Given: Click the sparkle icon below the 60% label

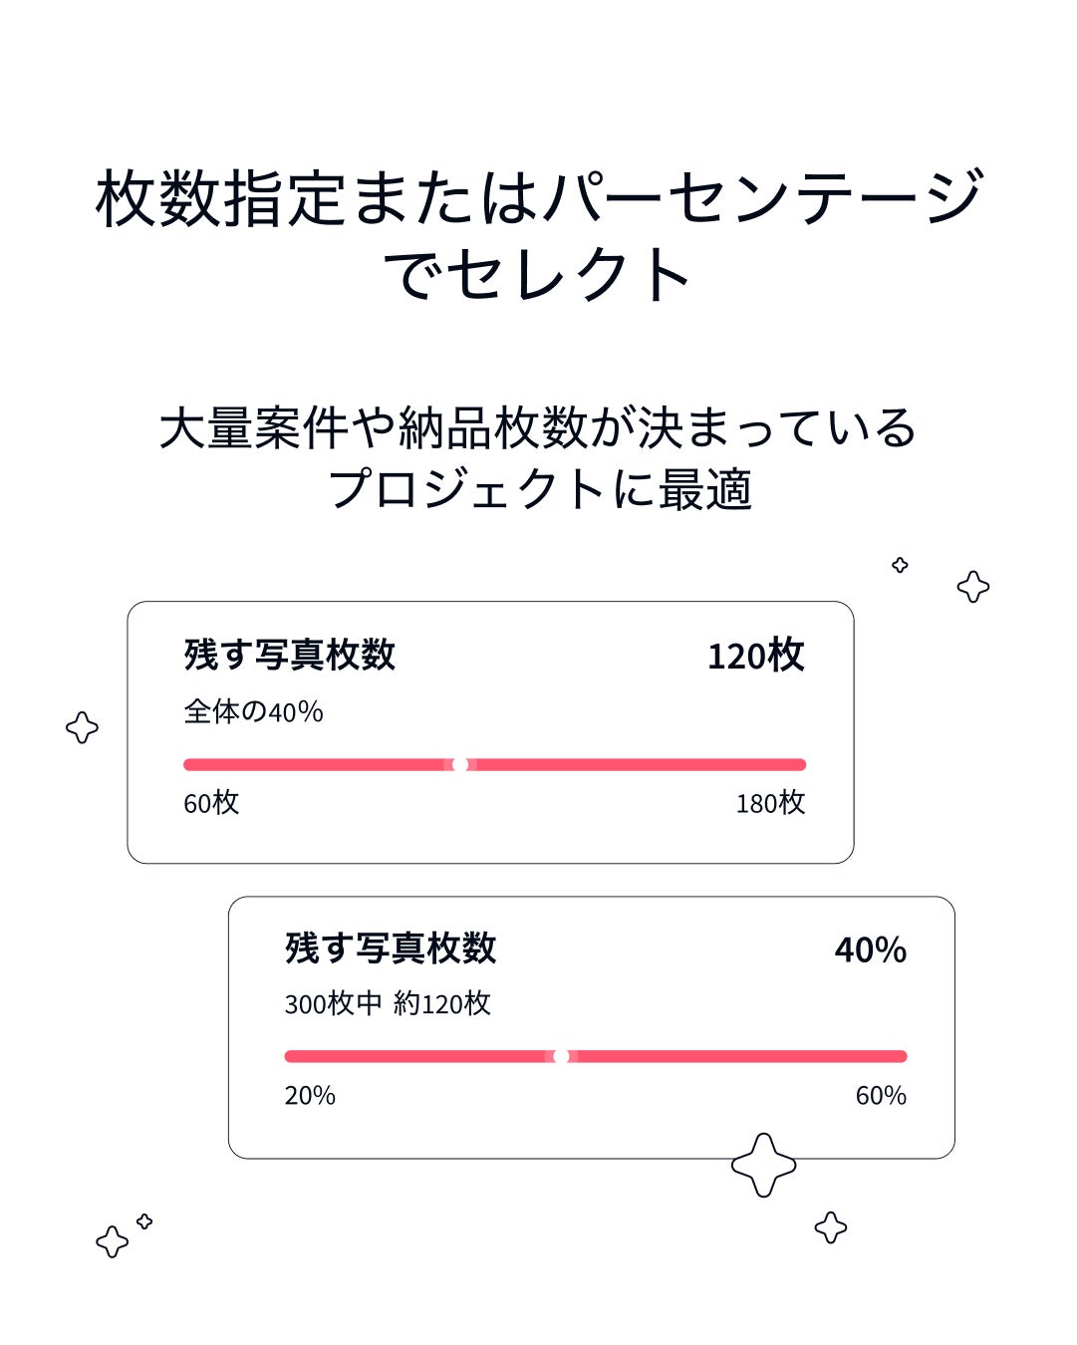Looking at the screenshot, I should pyautogui.click(x=830, y=1226).
